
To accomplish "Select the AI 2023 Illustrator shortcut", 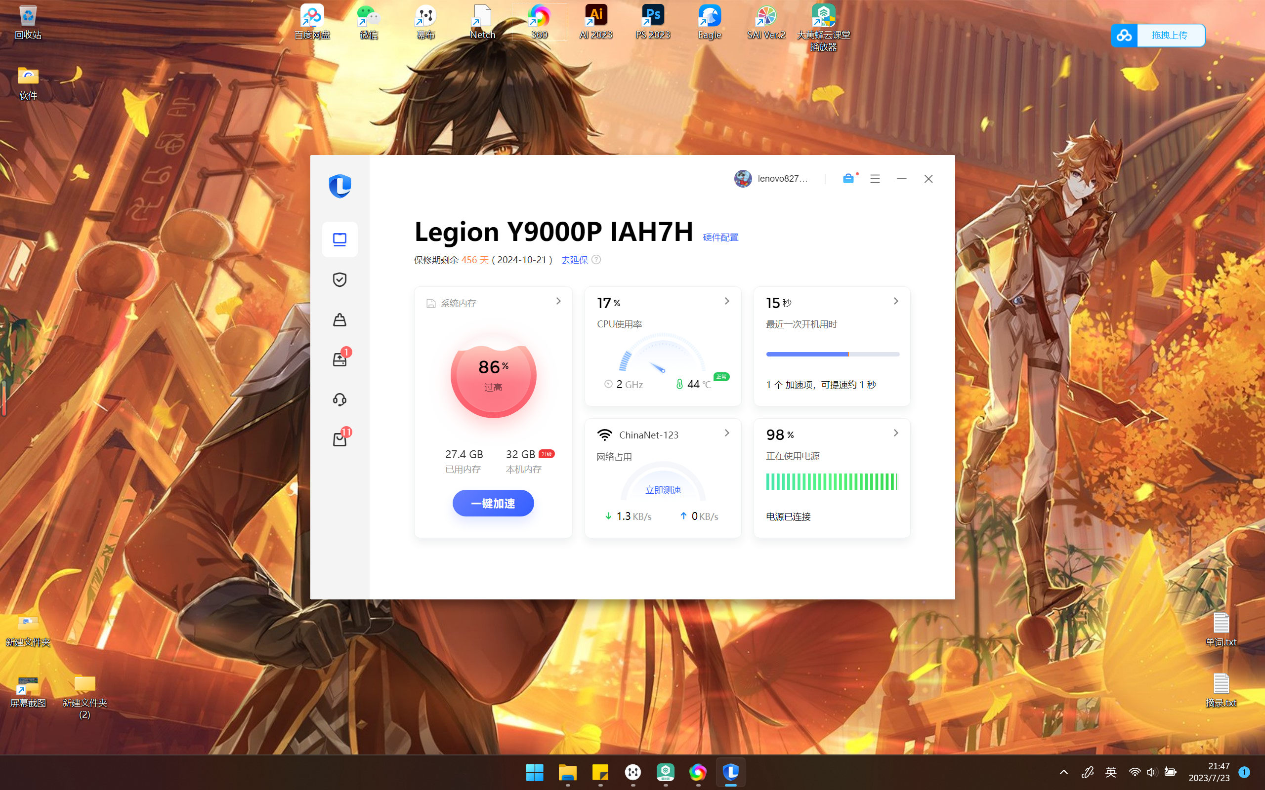I will [x=596, y=23].
